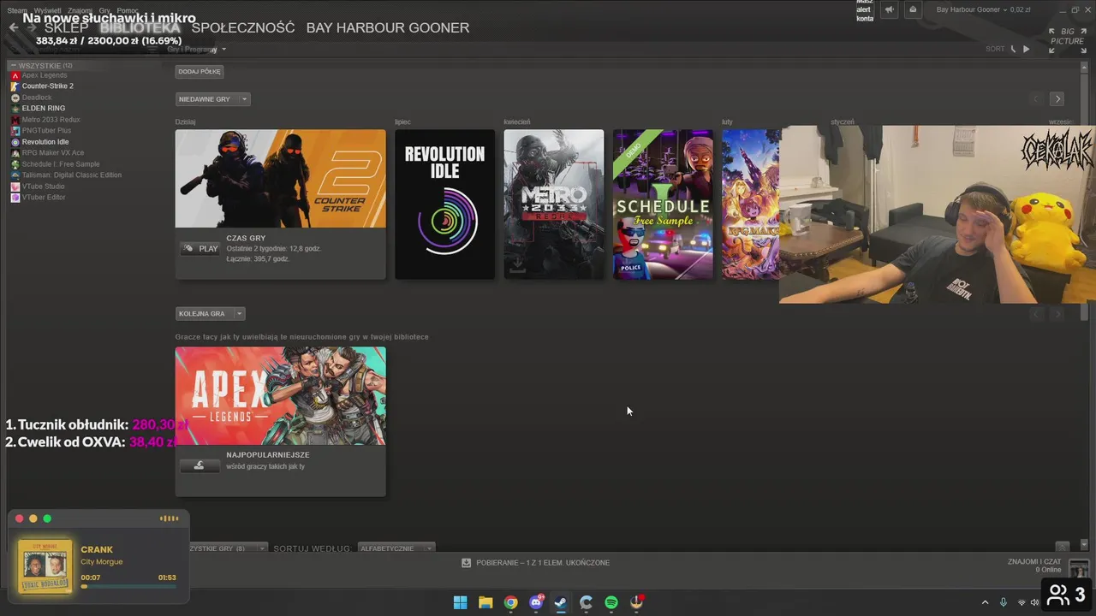
Task: Click PLAY for Counter-Strike 2
Action: (x=200, y=249)
